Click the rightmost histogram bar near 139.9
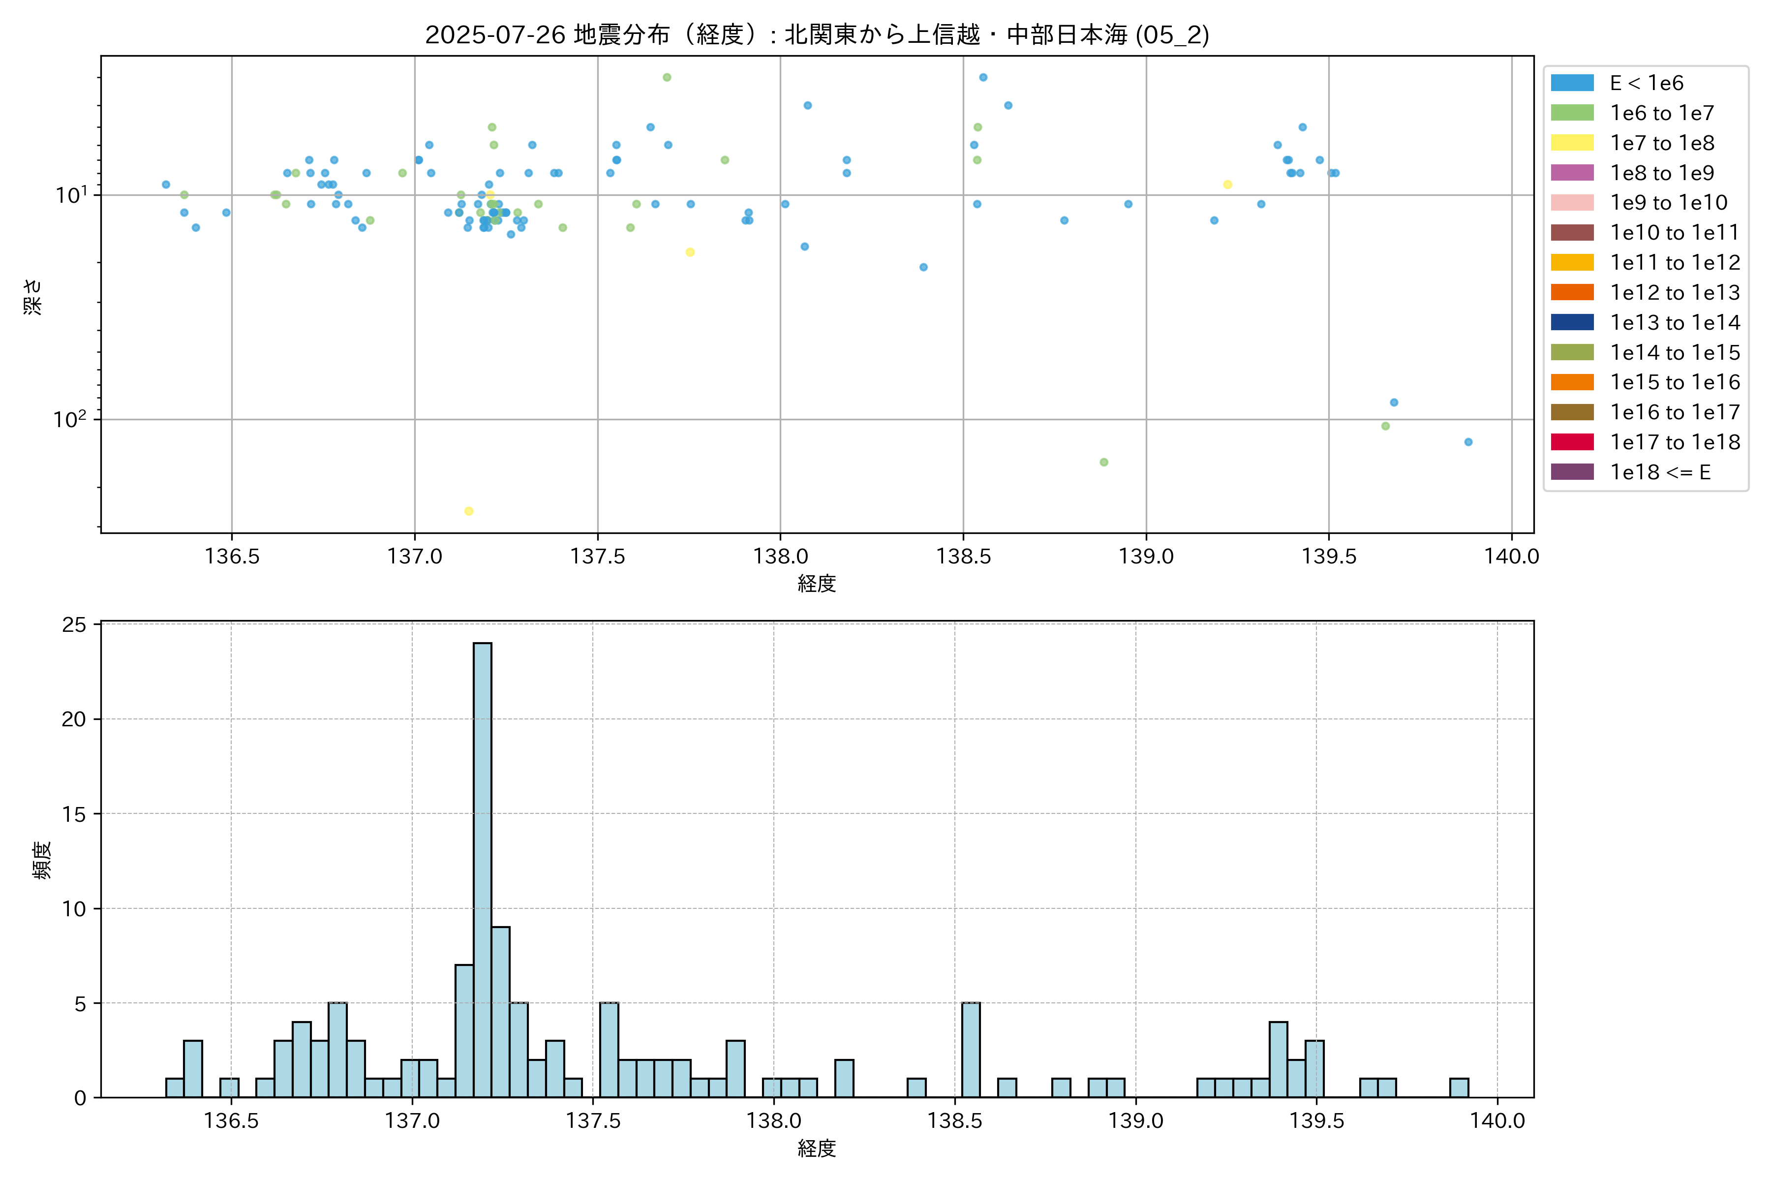This screenshot has height=1181, width=1771. pyautogui.click(x=1459, y=1088)
